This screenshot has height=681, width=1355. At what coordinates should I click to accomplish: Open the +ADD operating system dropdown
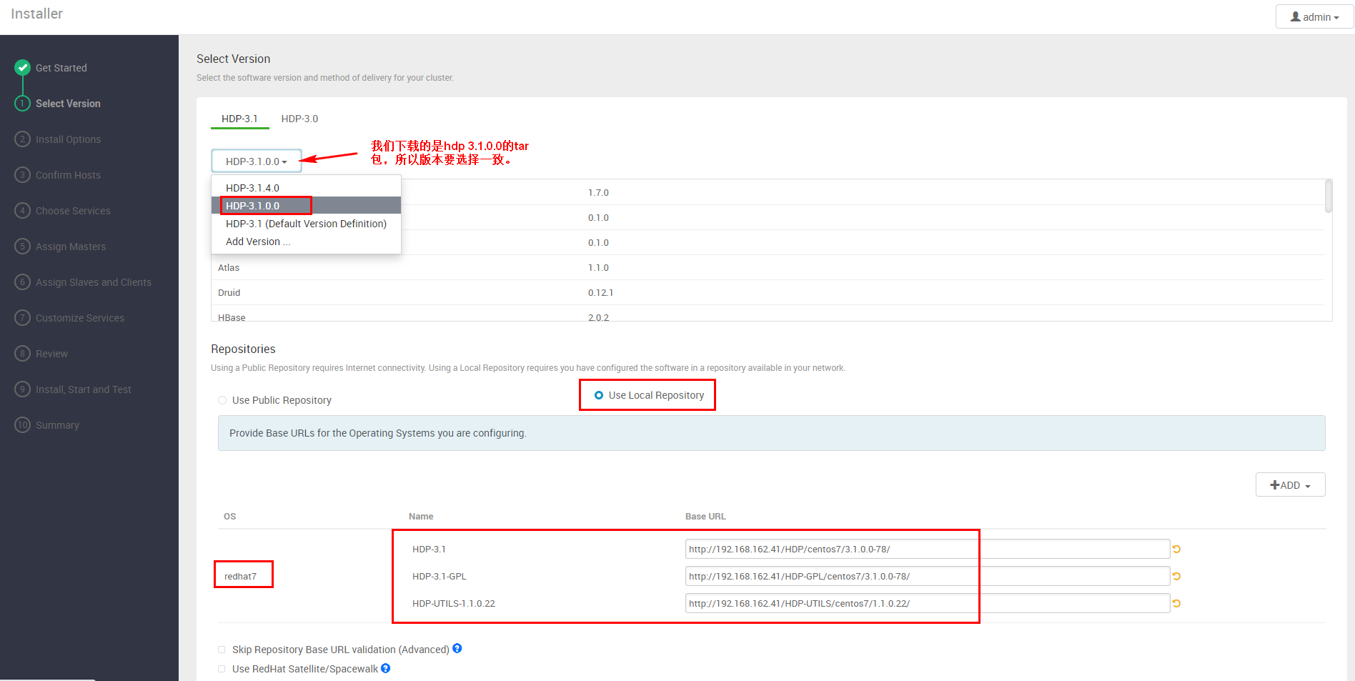1290,484
